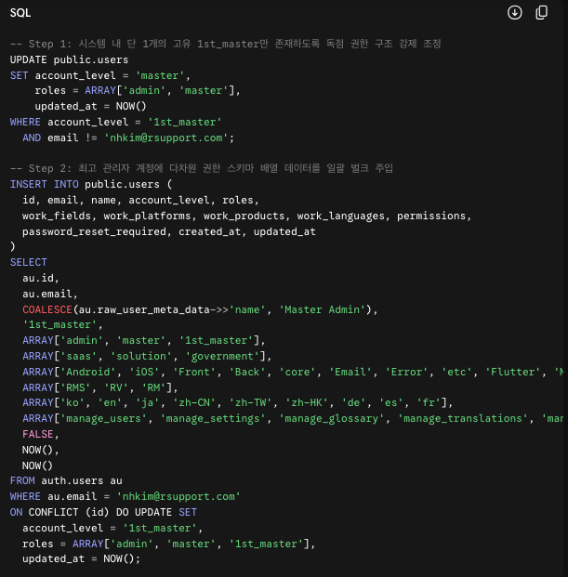Click the ARRAY['Android', 'iOS', ...] line

pyautogui.click(x=293, y=372)
